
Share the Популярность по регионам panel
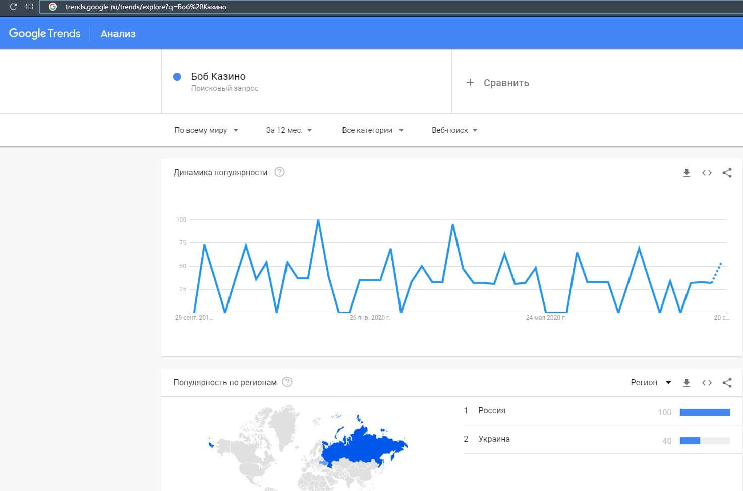(727, 383)
